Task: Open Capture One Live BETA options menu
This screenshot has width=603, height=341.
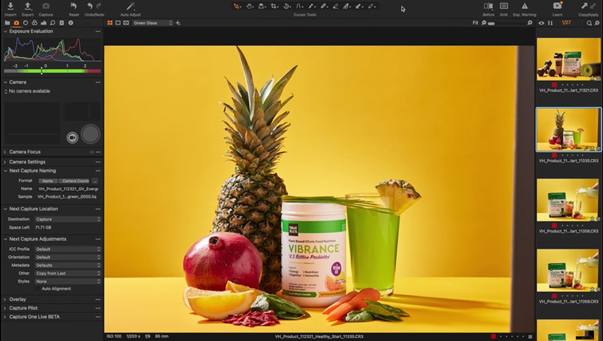Action: 98,317
